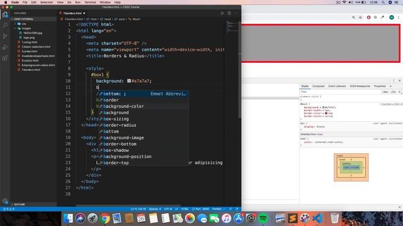Open Manage gear at activity bar bottom
403x226 pixels.
[5, 201]
